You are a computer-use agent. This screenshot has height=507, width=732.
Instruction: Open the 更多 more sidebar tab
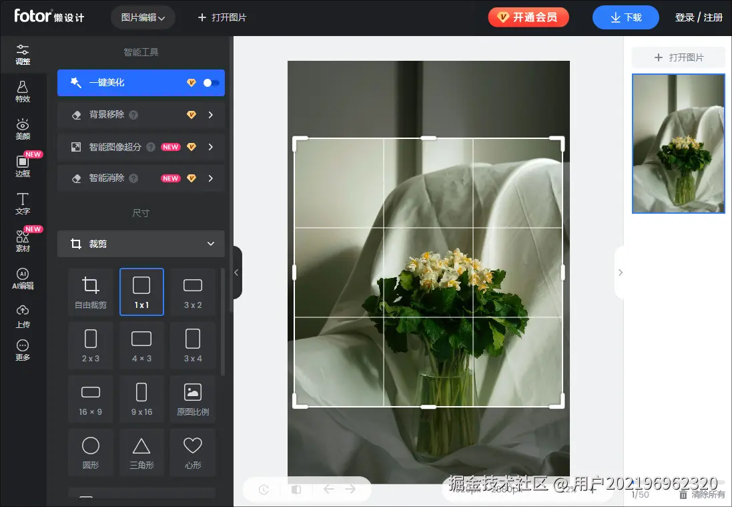(23, 351)
